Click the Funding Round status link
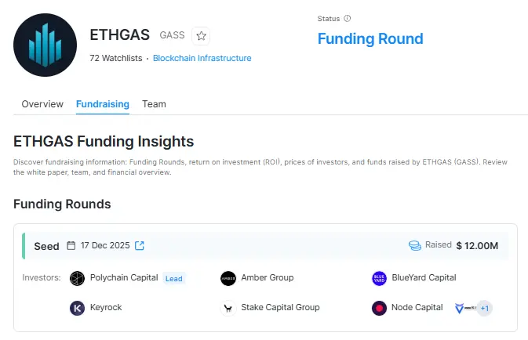Image resolution: width=528 pixels, height=340 pixels. tap(370, 38)
